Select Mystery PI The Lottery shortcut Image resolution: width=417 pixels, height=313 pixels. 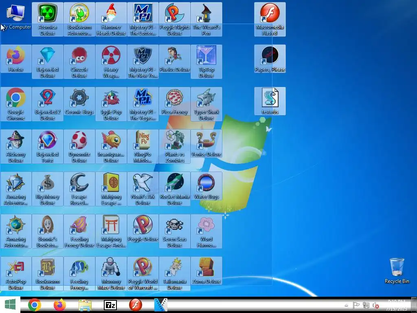point(143,19)
